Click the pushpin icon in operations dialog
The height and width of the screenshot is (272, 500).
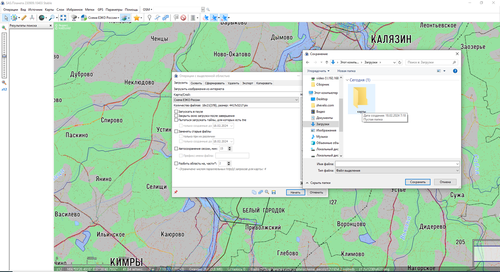tap(176, 192)
